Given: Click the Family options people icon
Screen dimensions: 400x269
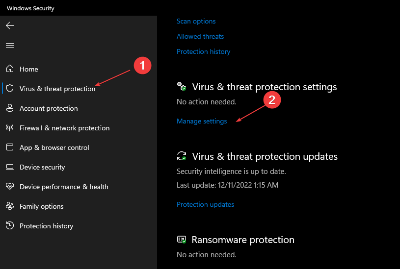Looking at the screenshot, I should 10,206.
